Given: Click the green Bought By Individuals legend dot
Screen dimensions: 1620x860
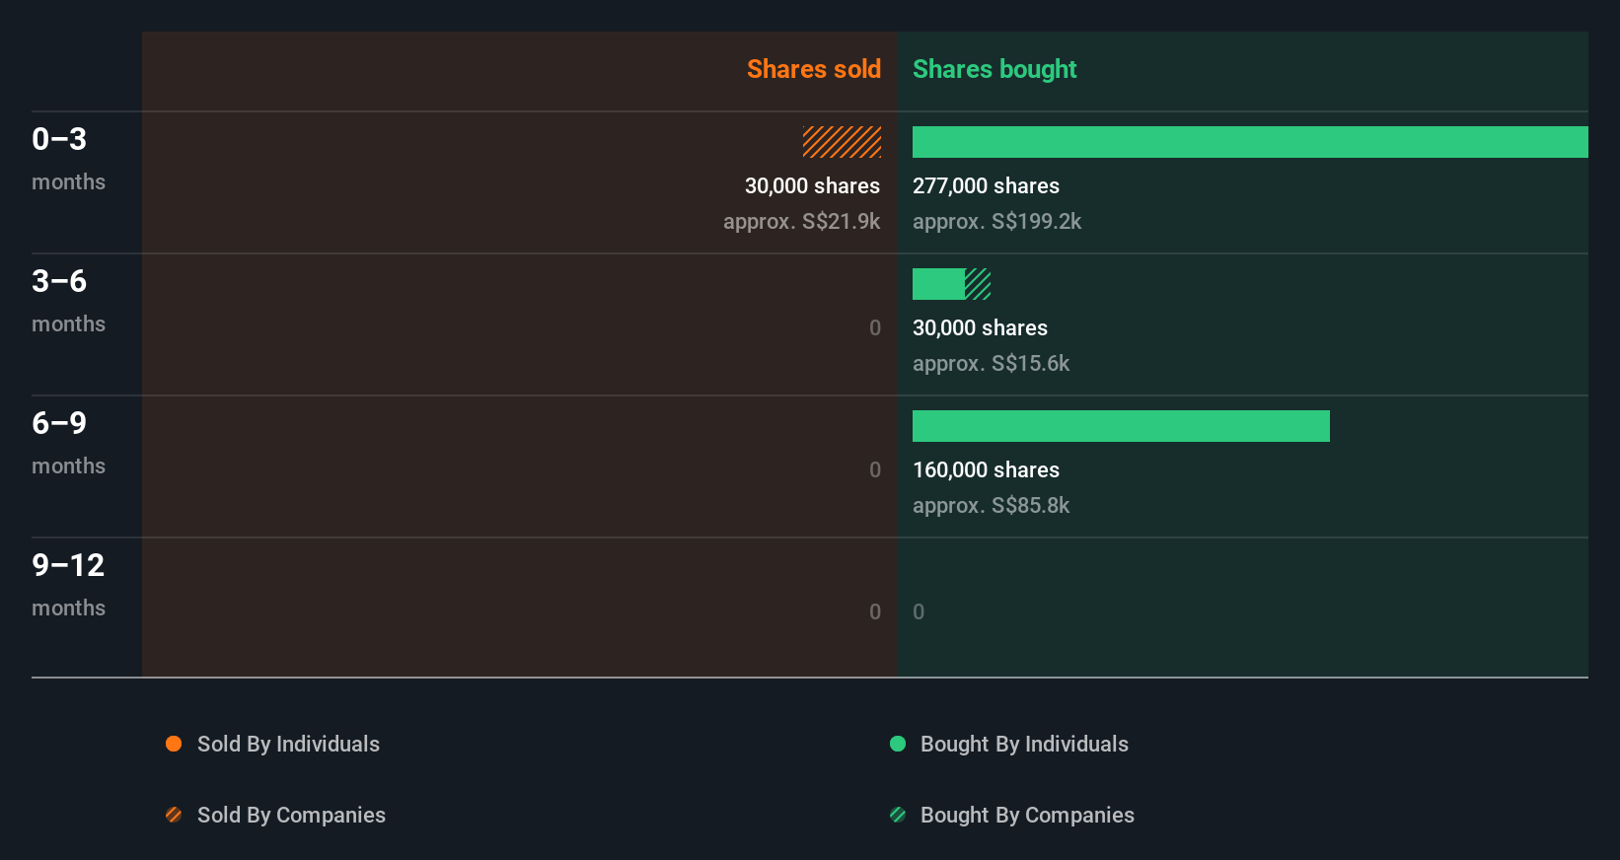Looking at the screenshot, I should (898, 744).
